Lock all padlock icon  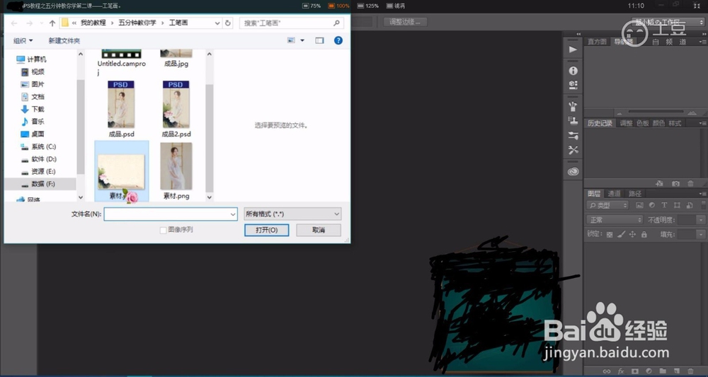[x=644, y=235]
